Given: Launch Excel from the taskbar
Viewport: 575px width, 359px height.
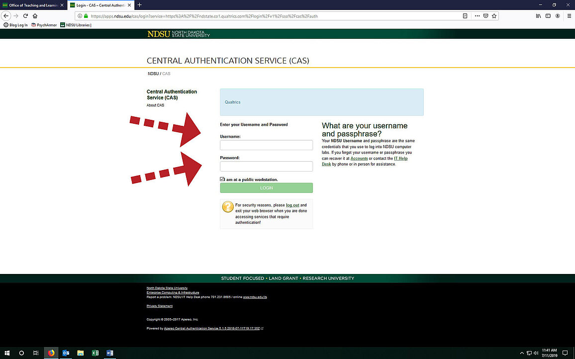Looking at the screenshot, I should point(95,353).
